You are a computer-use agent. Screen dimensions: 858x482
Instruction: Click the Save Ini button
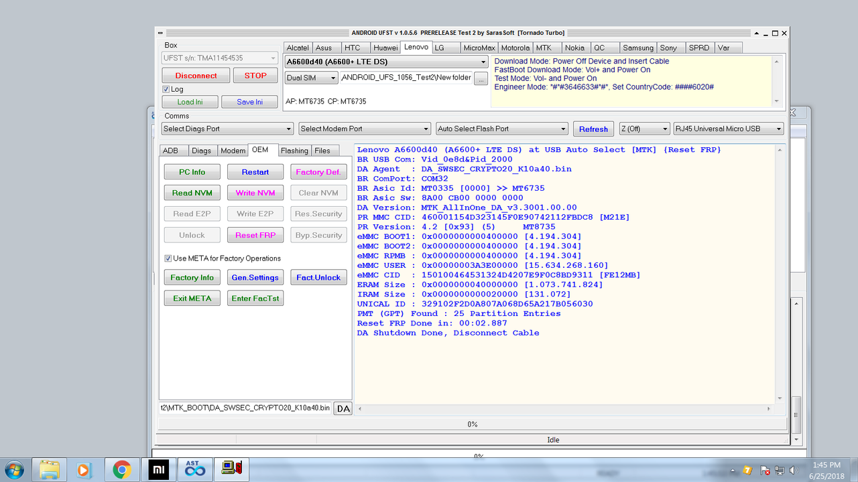pos(250,102)
